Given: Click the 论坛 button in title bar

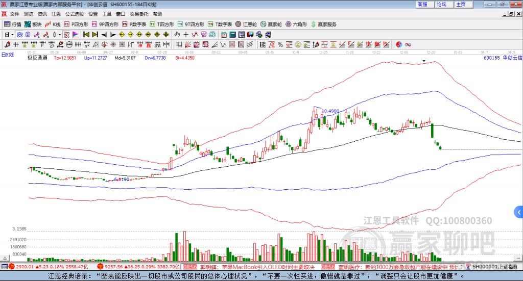Looking at the screenshot, I should (x=444, y=4).
